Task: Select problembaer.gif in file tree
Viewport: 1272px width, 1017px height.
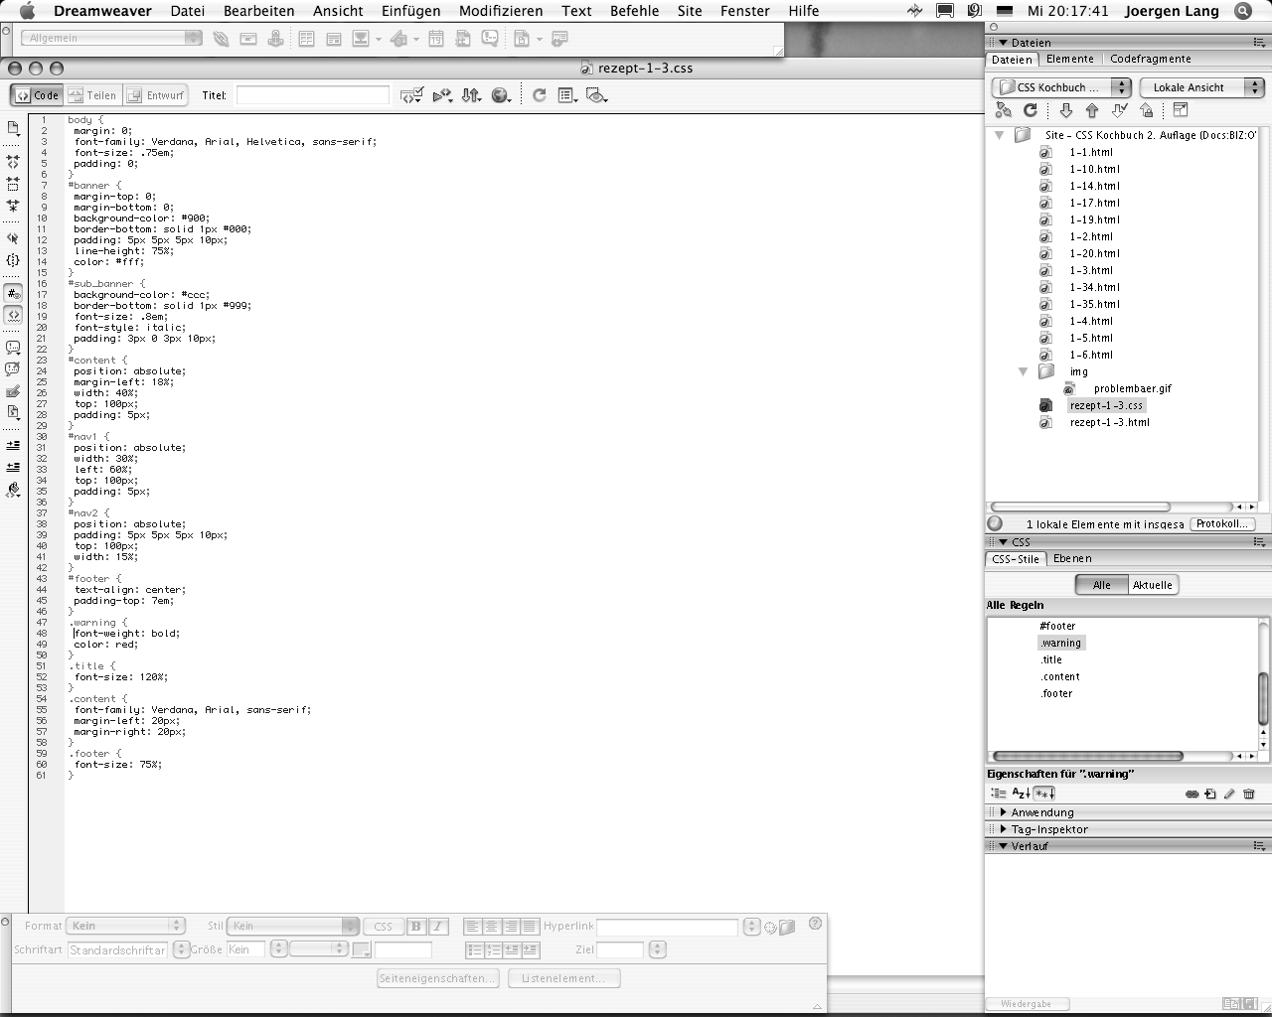Action: 1133,388
